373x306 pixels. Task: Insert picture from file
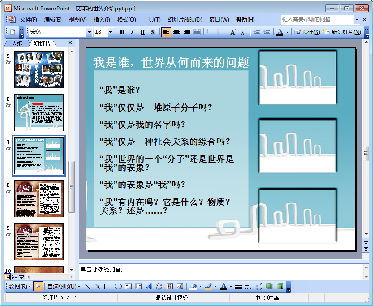[x=180, y=286]
